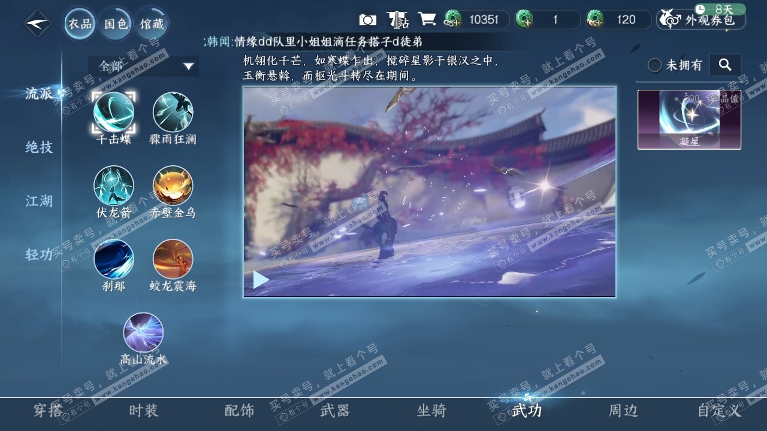Go to the 武功 bottom tab
Image resolution: width=767 pixels, height=431 pixels.
tap(527, 411)
